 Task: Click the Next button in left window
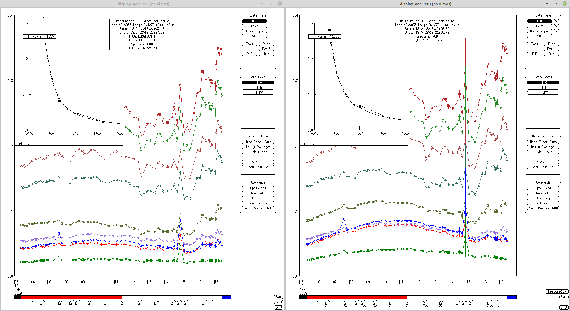(279, 302)
